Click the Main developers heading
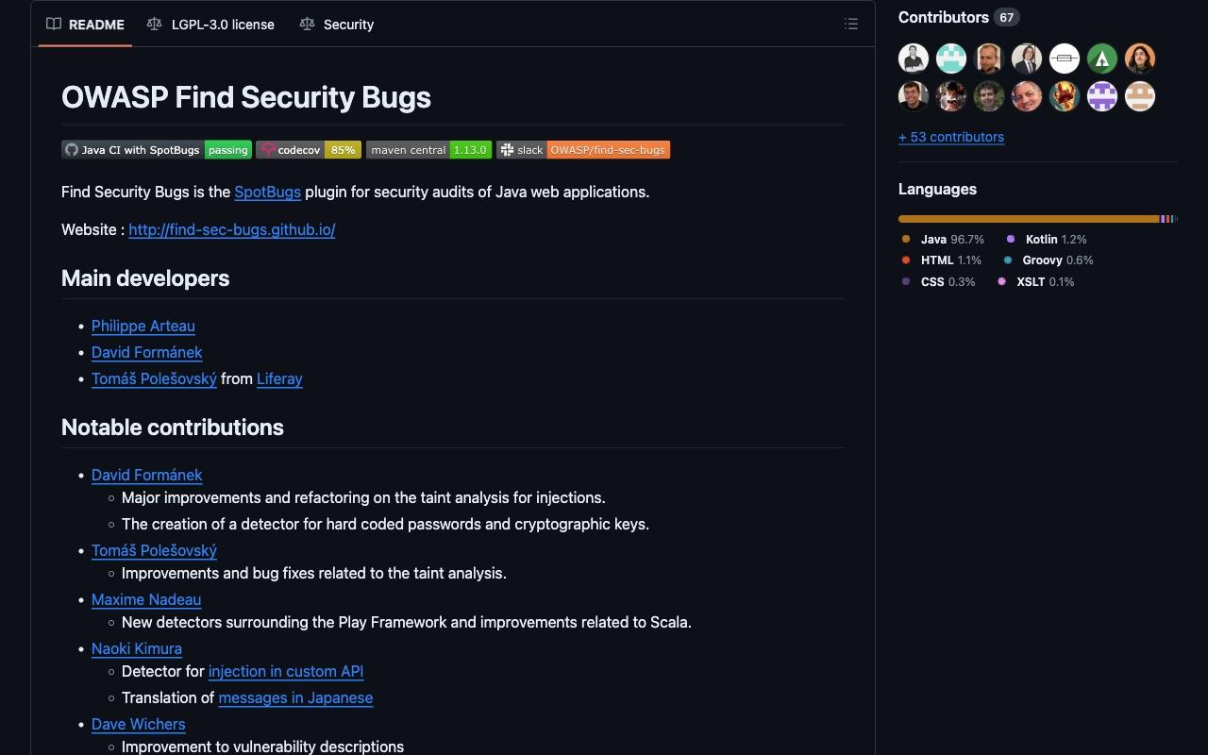Screen dimensions: 1208x755 [x=145, y=278]
